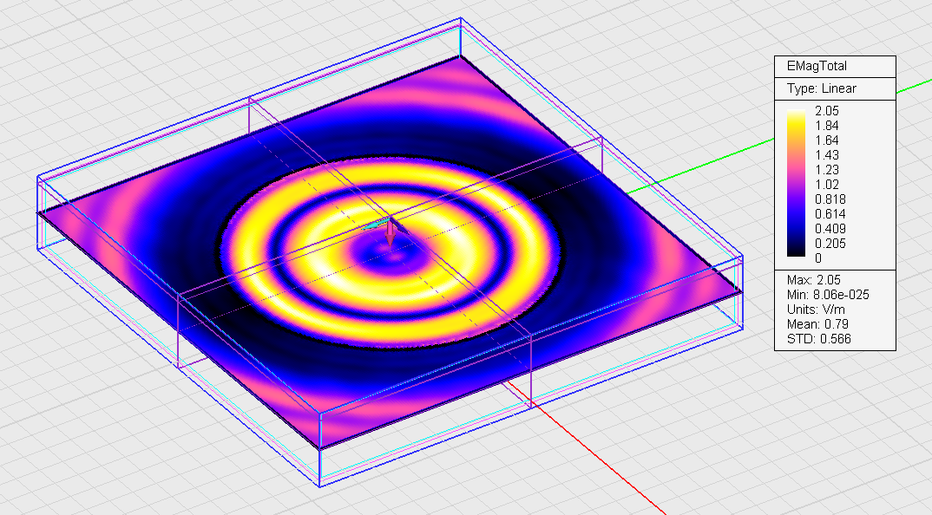The image size is (932, 515).
Task: Click the Mean: 0.79 legend entry
Action: pos(815,324)
